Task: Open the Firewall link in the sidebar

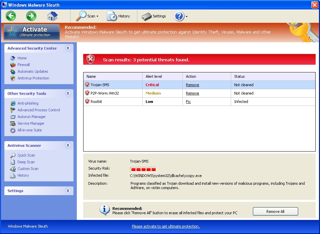Action: tap(23, 65)
